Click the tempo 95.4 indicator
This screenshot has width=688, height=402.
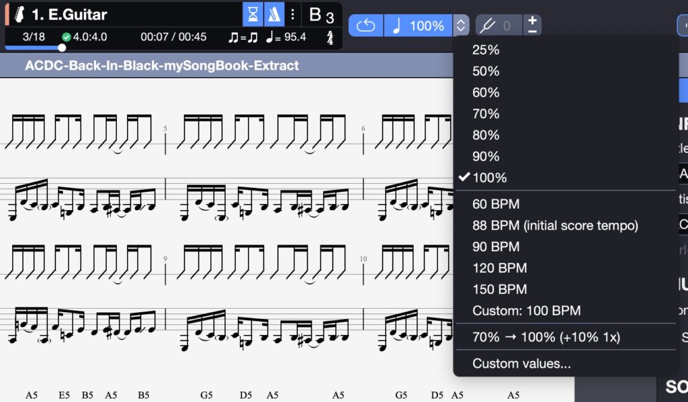point(286,37)
